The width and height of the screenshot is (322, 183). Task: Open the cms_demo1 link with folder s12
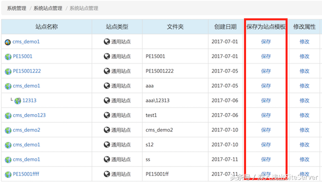26,145
